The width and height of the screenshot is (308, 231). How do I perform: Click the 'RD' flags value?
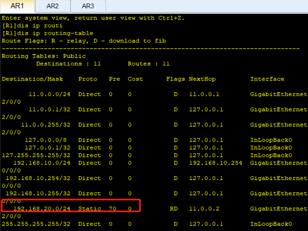coord(174,209)
